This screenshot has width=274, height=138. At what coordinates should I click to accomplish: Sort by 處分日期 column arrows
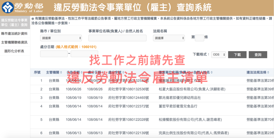pos(103,72)
